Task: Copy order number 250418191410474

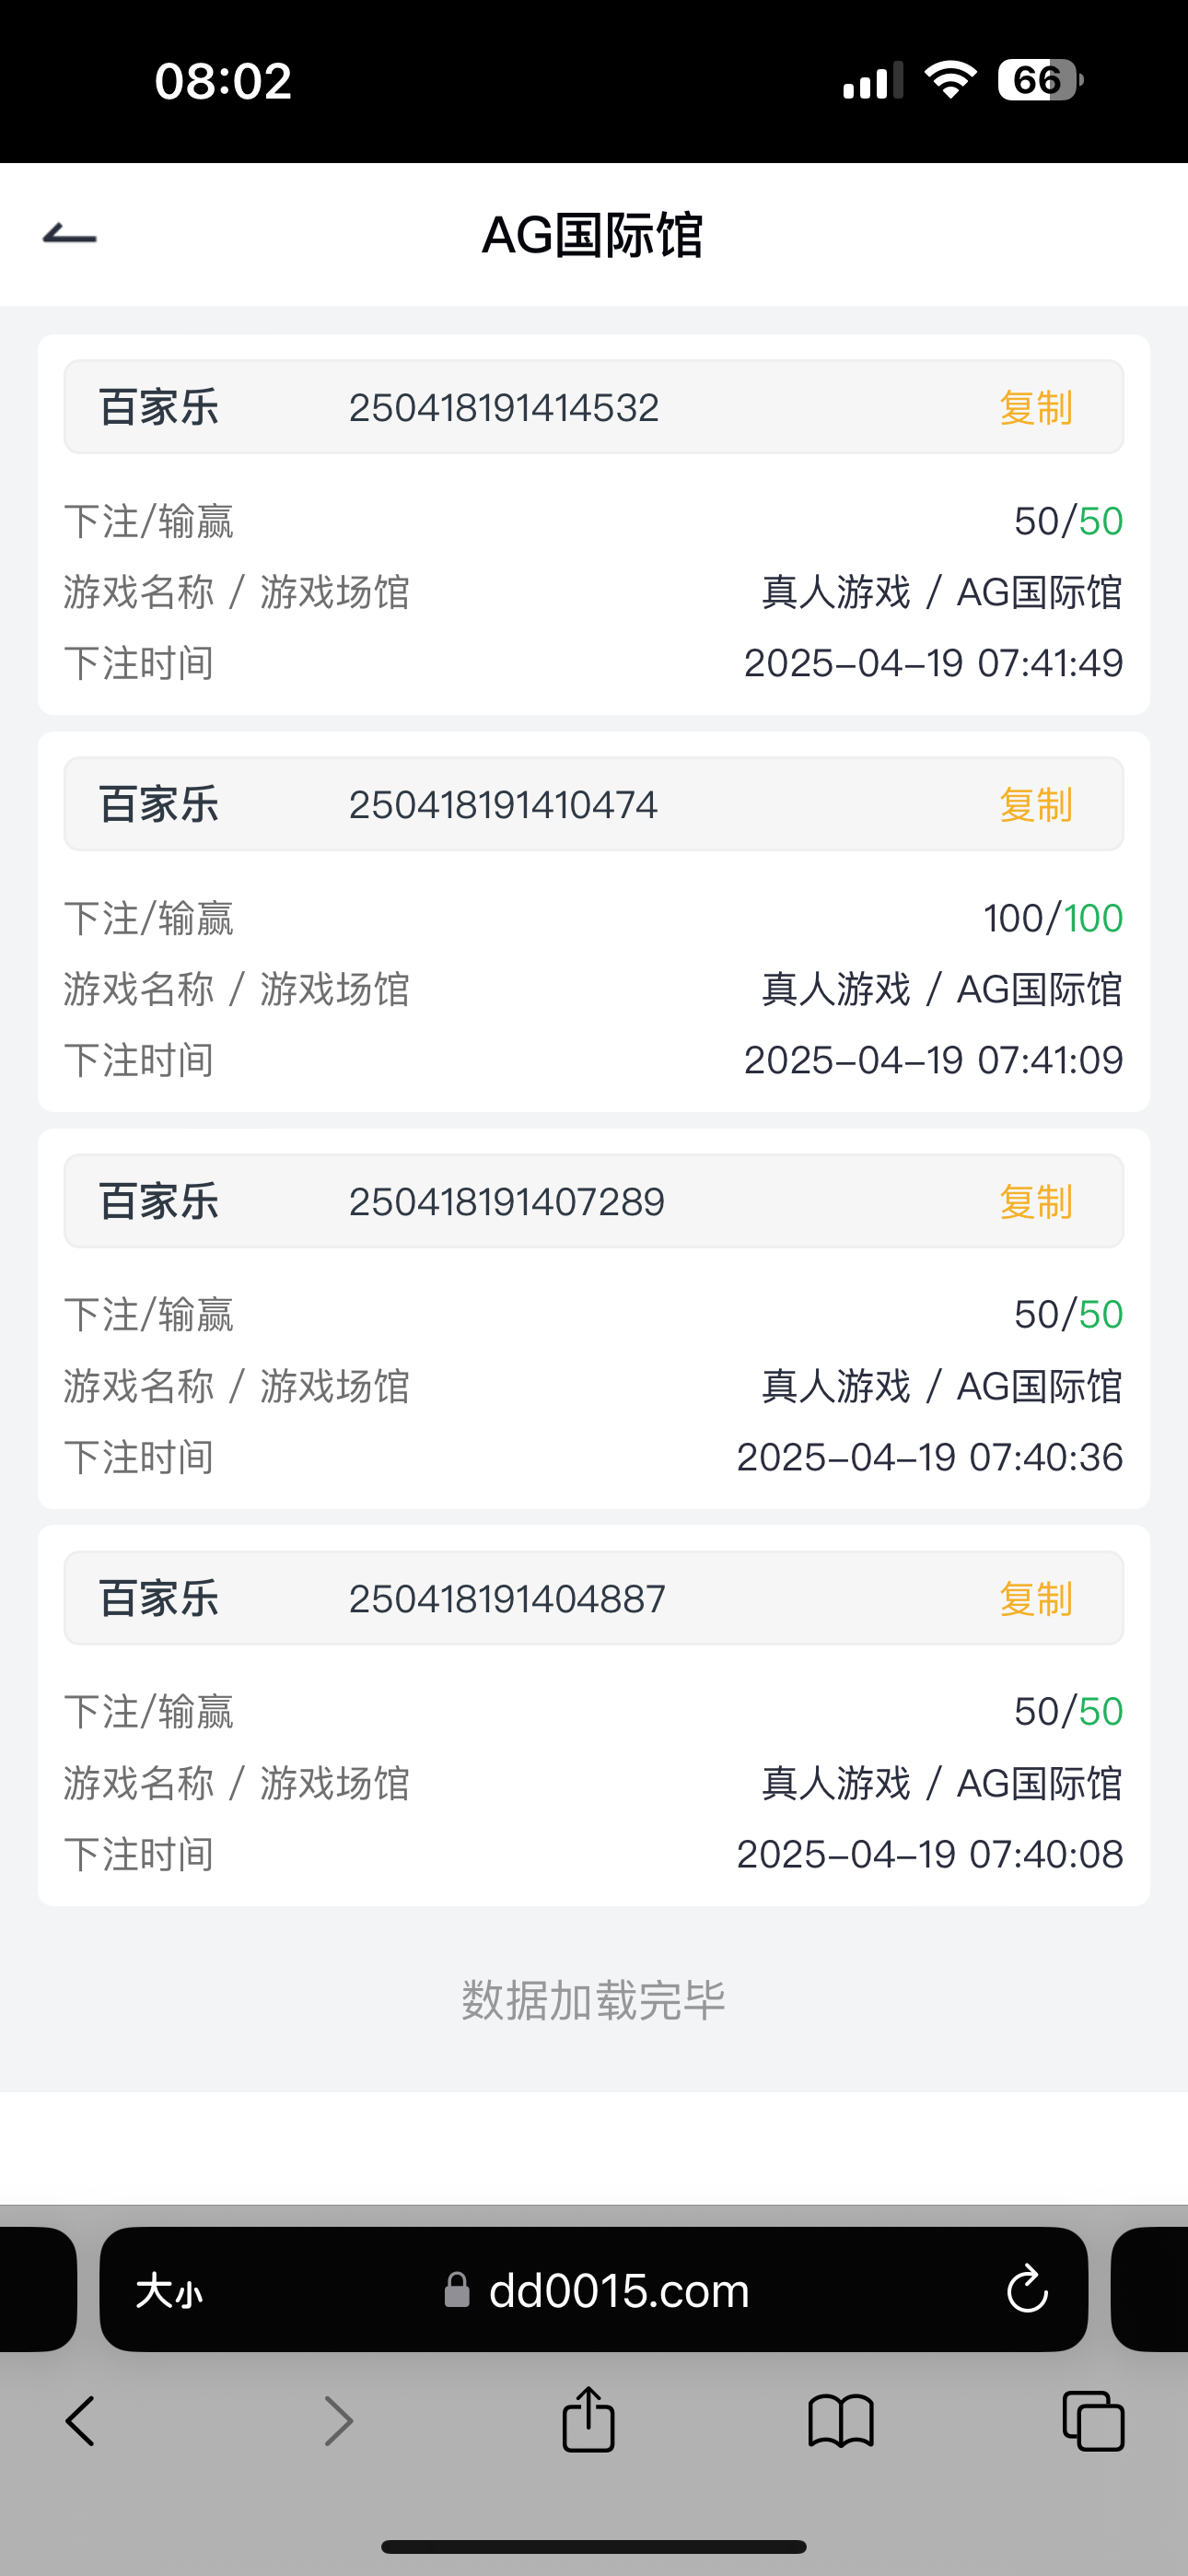Action: click(x=1035, y=805)
